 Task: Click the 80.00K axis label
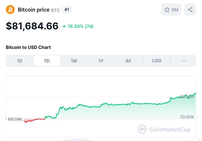tap(187, 97)
